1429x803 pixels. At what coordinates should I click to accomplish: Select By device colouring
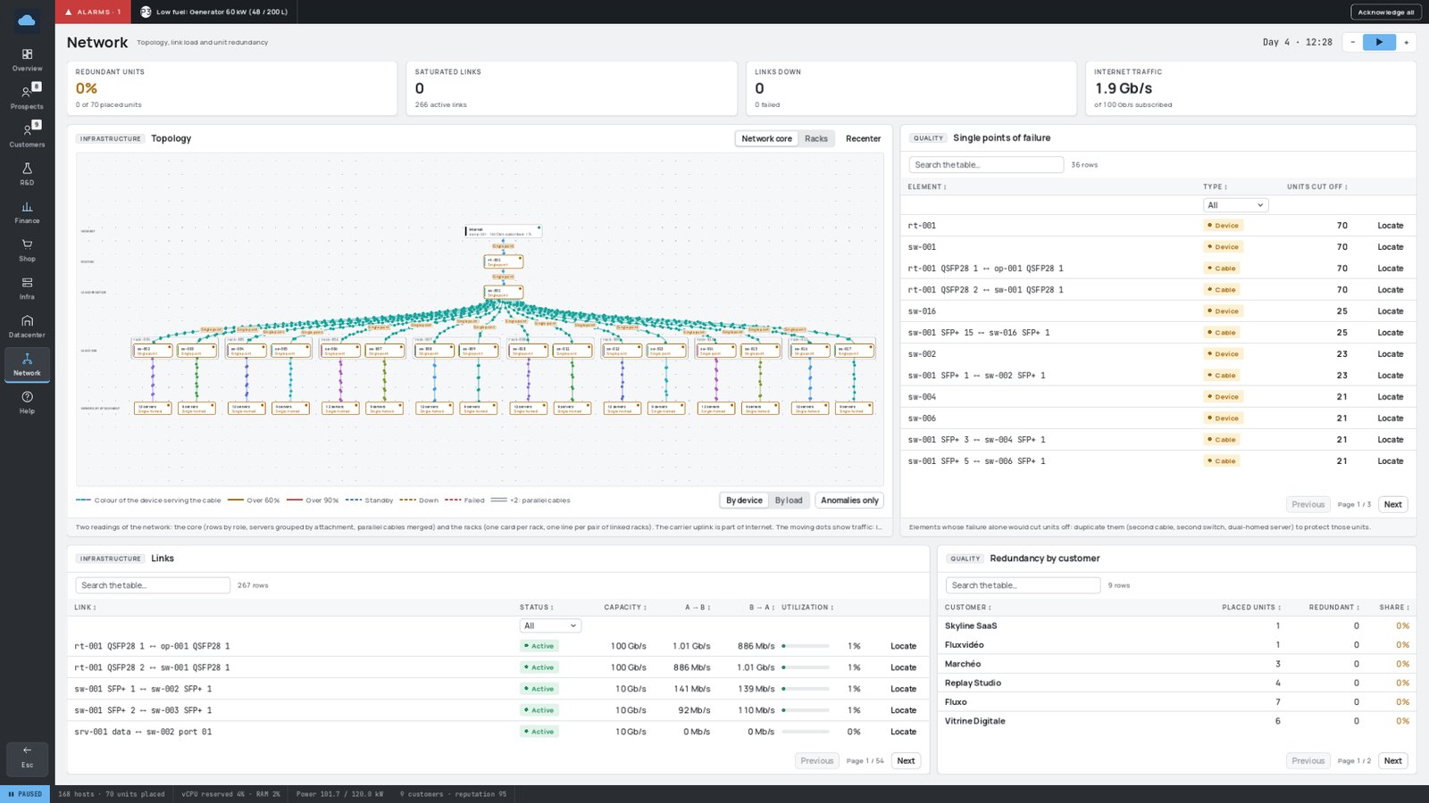point(744,501)
